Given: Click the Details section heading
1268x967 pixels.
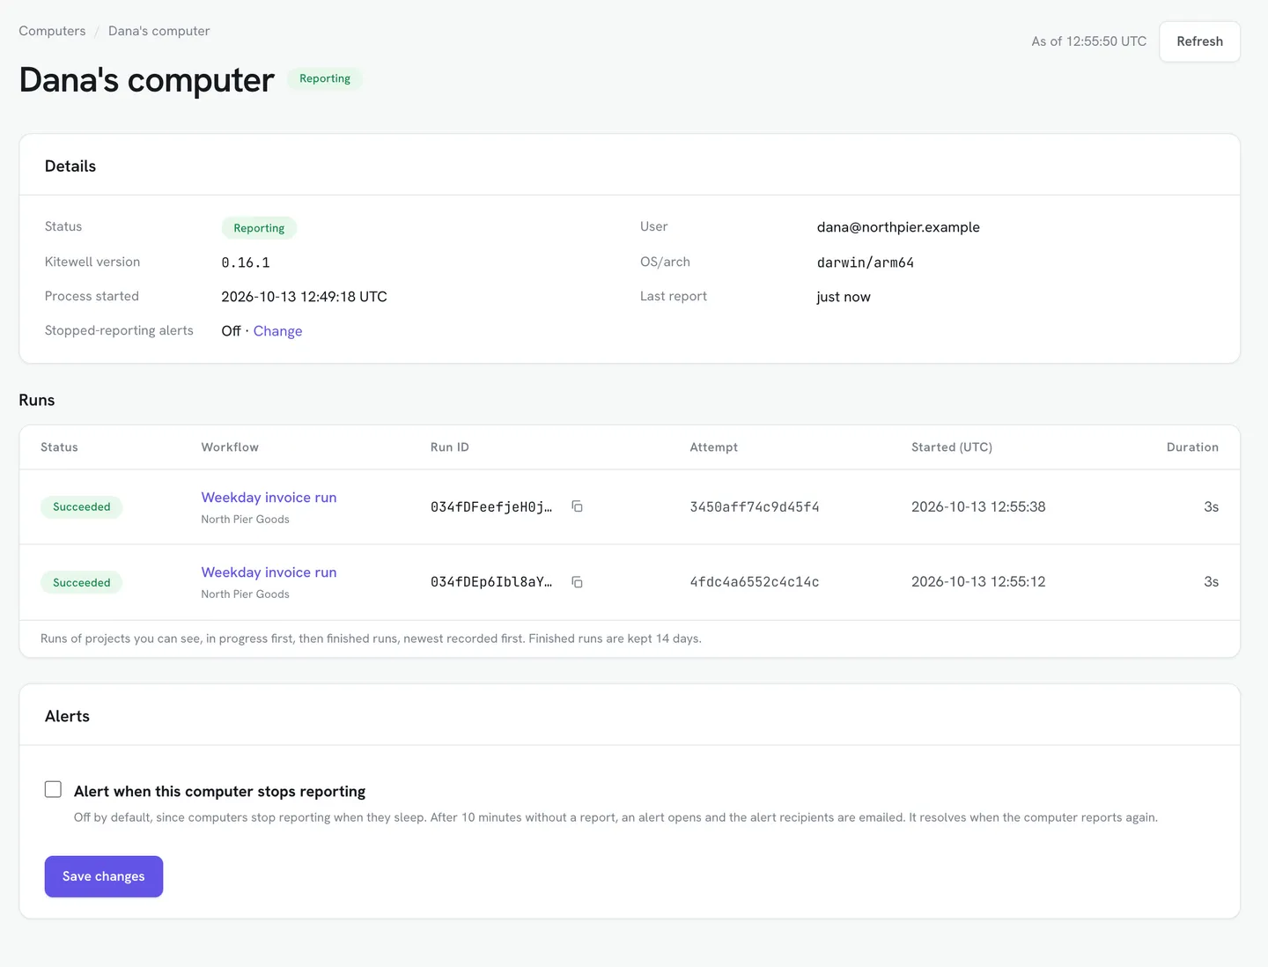Looking at the screenshot, I should [70, 166].
